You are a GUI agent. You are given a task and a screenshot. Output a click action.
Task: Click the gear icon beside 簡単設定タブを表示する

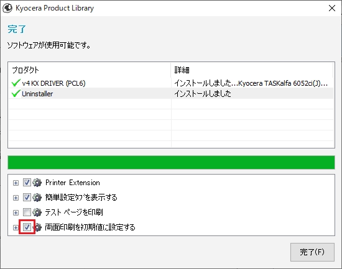click(x=37, y=198)
